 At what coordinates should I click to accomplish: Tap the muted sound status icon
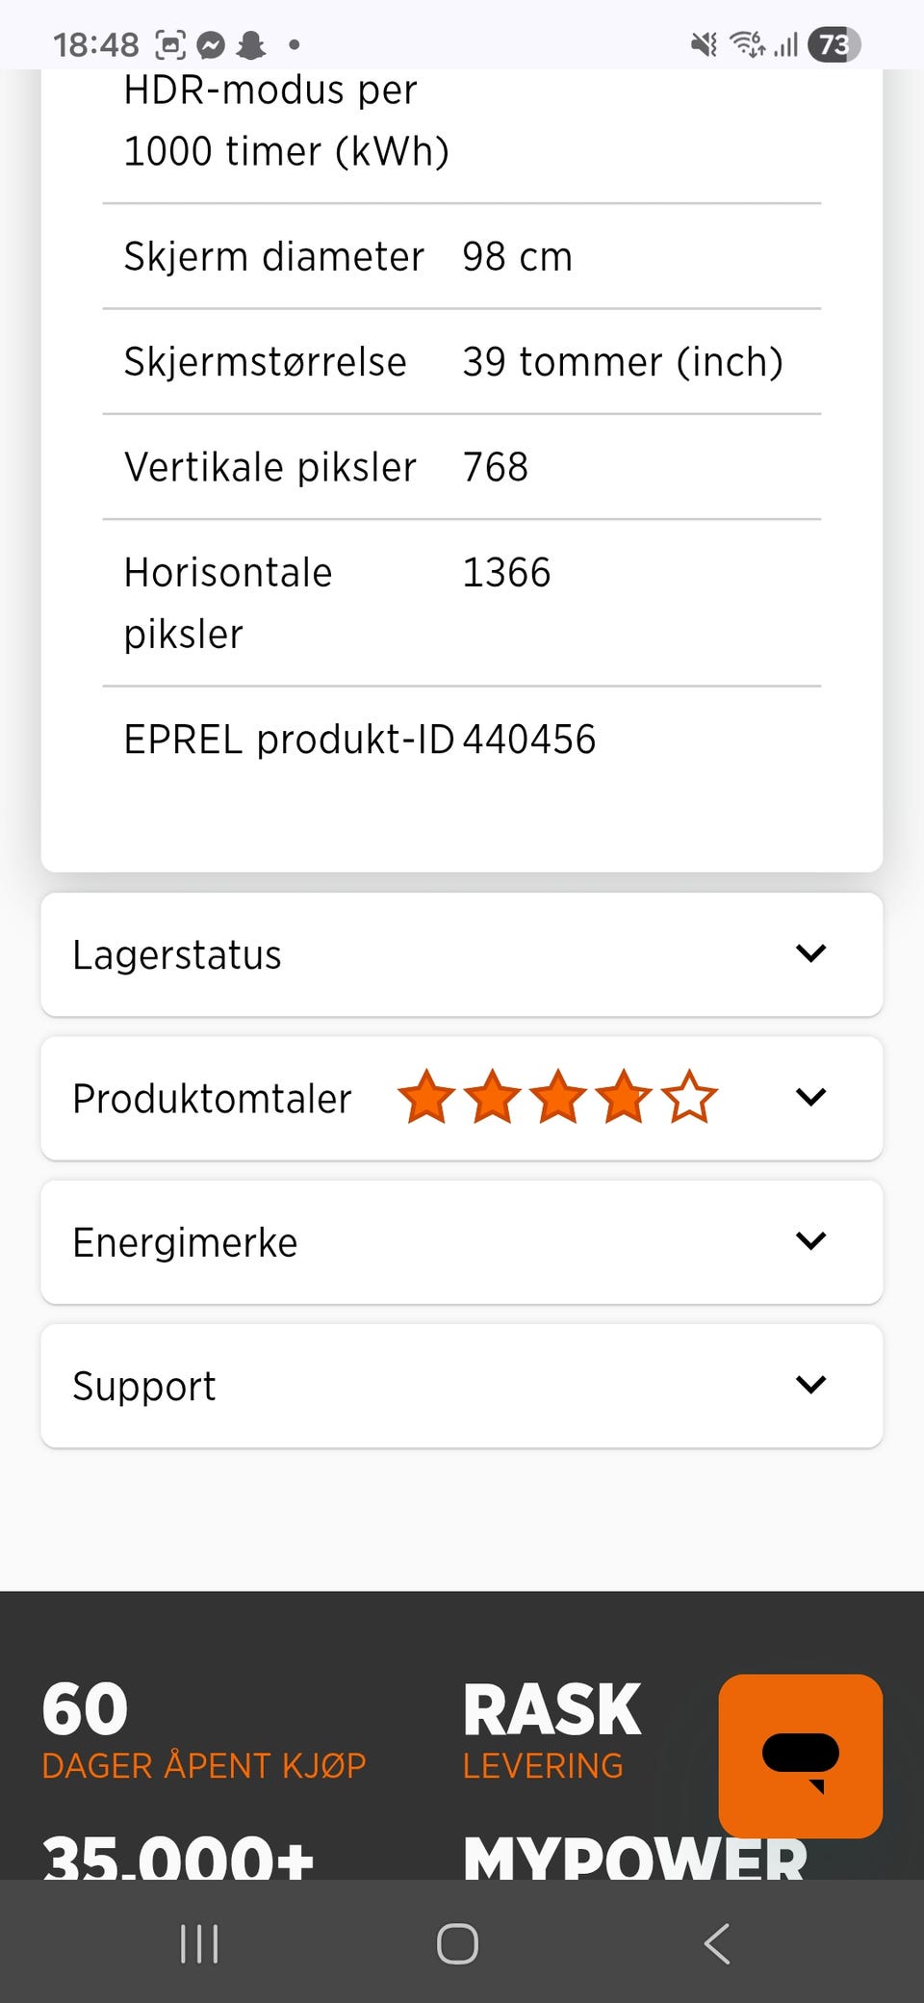[704, 44]
